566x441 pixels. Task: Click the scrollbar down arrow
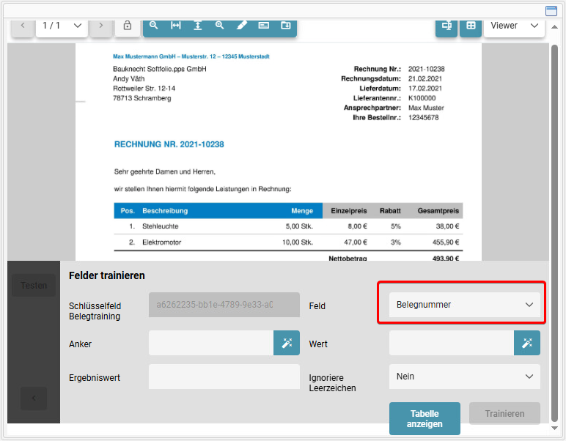[554, 428]
